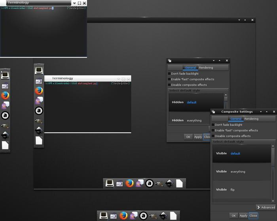The width and height of the screenshot is (277, 221).
Task: Enable Don't fade backlight in Composite Settings
Action: click(x=213, y=125)
